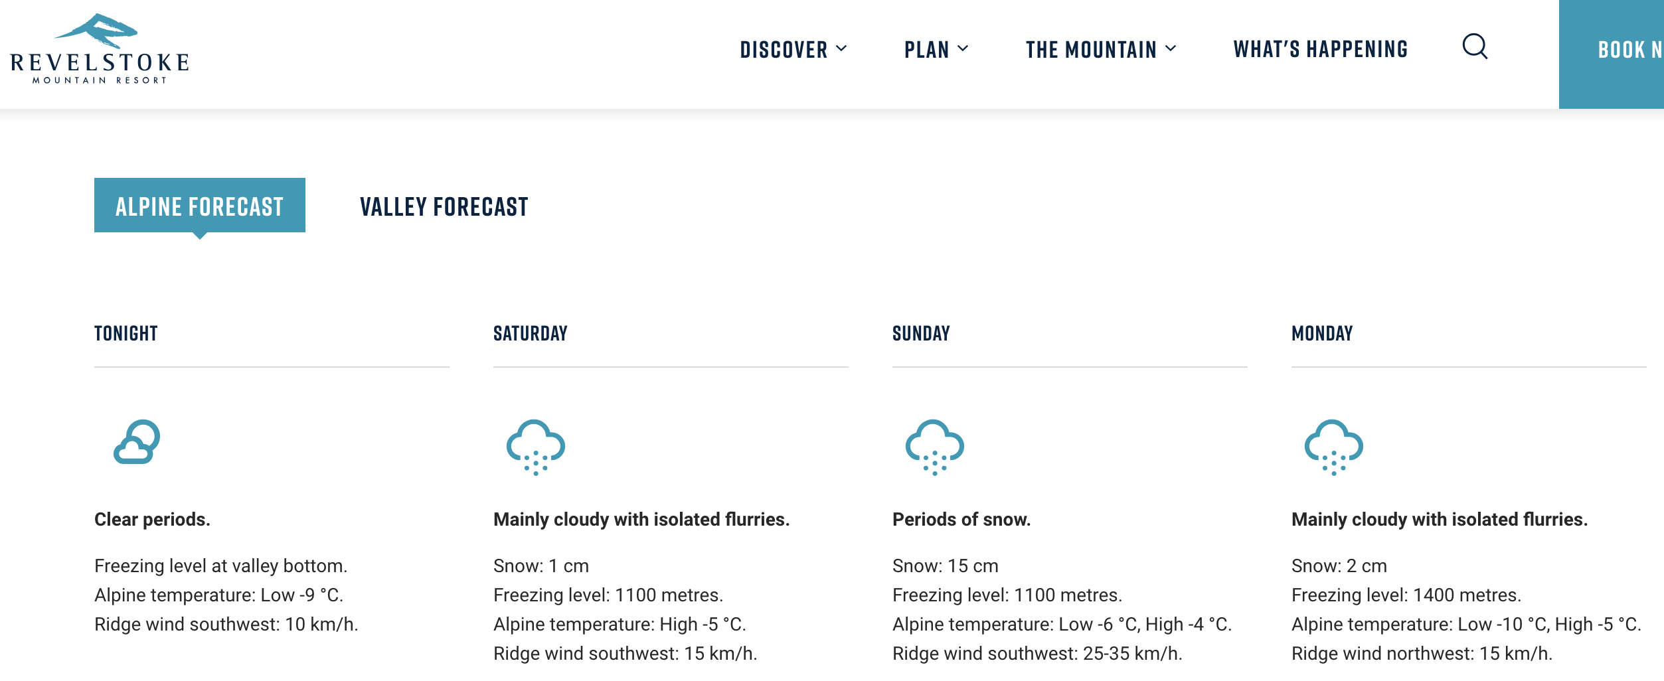Open the search magnifier icon
This screenshot has width=1664, height=681.
tap(1475, 47)
